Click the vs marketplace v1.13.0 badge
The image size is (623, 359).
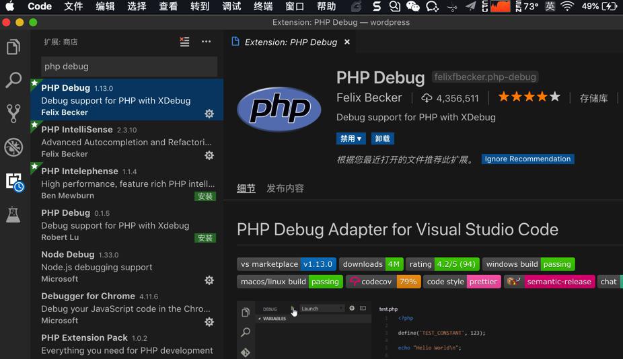(287, 264)
